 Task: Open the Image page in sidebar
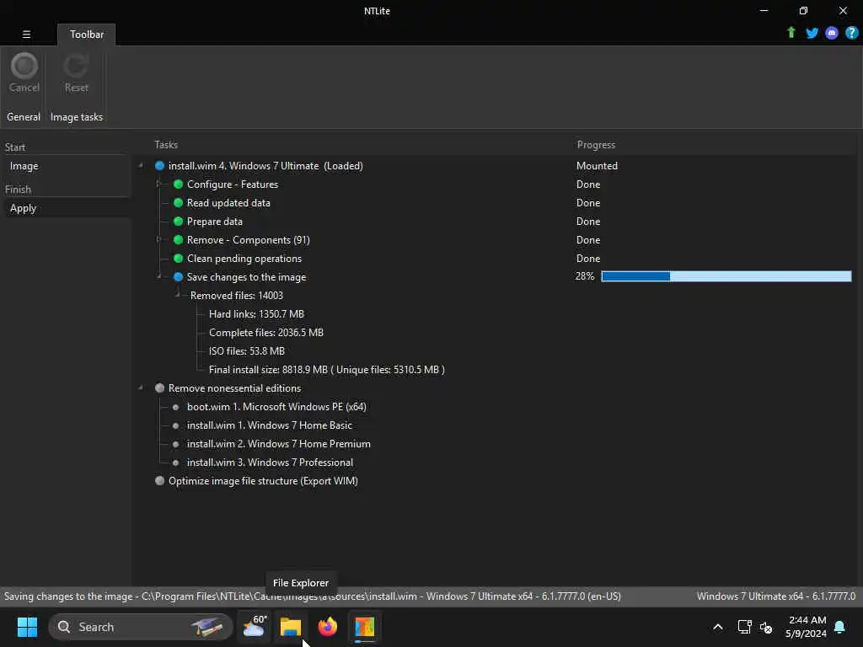tap(24, 166)
